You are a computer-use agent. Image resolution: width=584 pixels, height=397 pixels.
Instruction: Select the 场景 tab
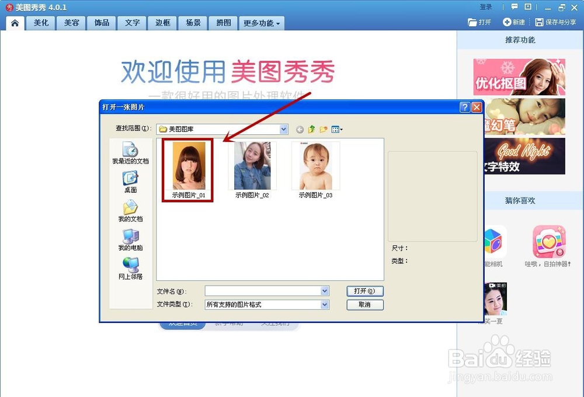(x=193, y=23)
